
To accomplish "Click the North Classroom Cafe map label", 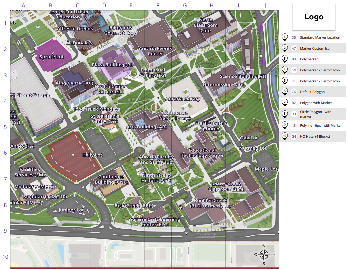I will [205, 25].
